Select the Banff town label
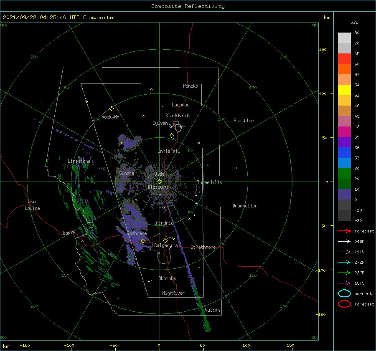Viewport: 376px width, 351px height. coord(69,232)
